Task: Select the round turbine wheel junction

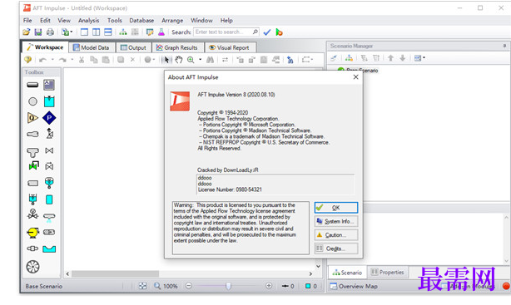Action: point(32,267)
